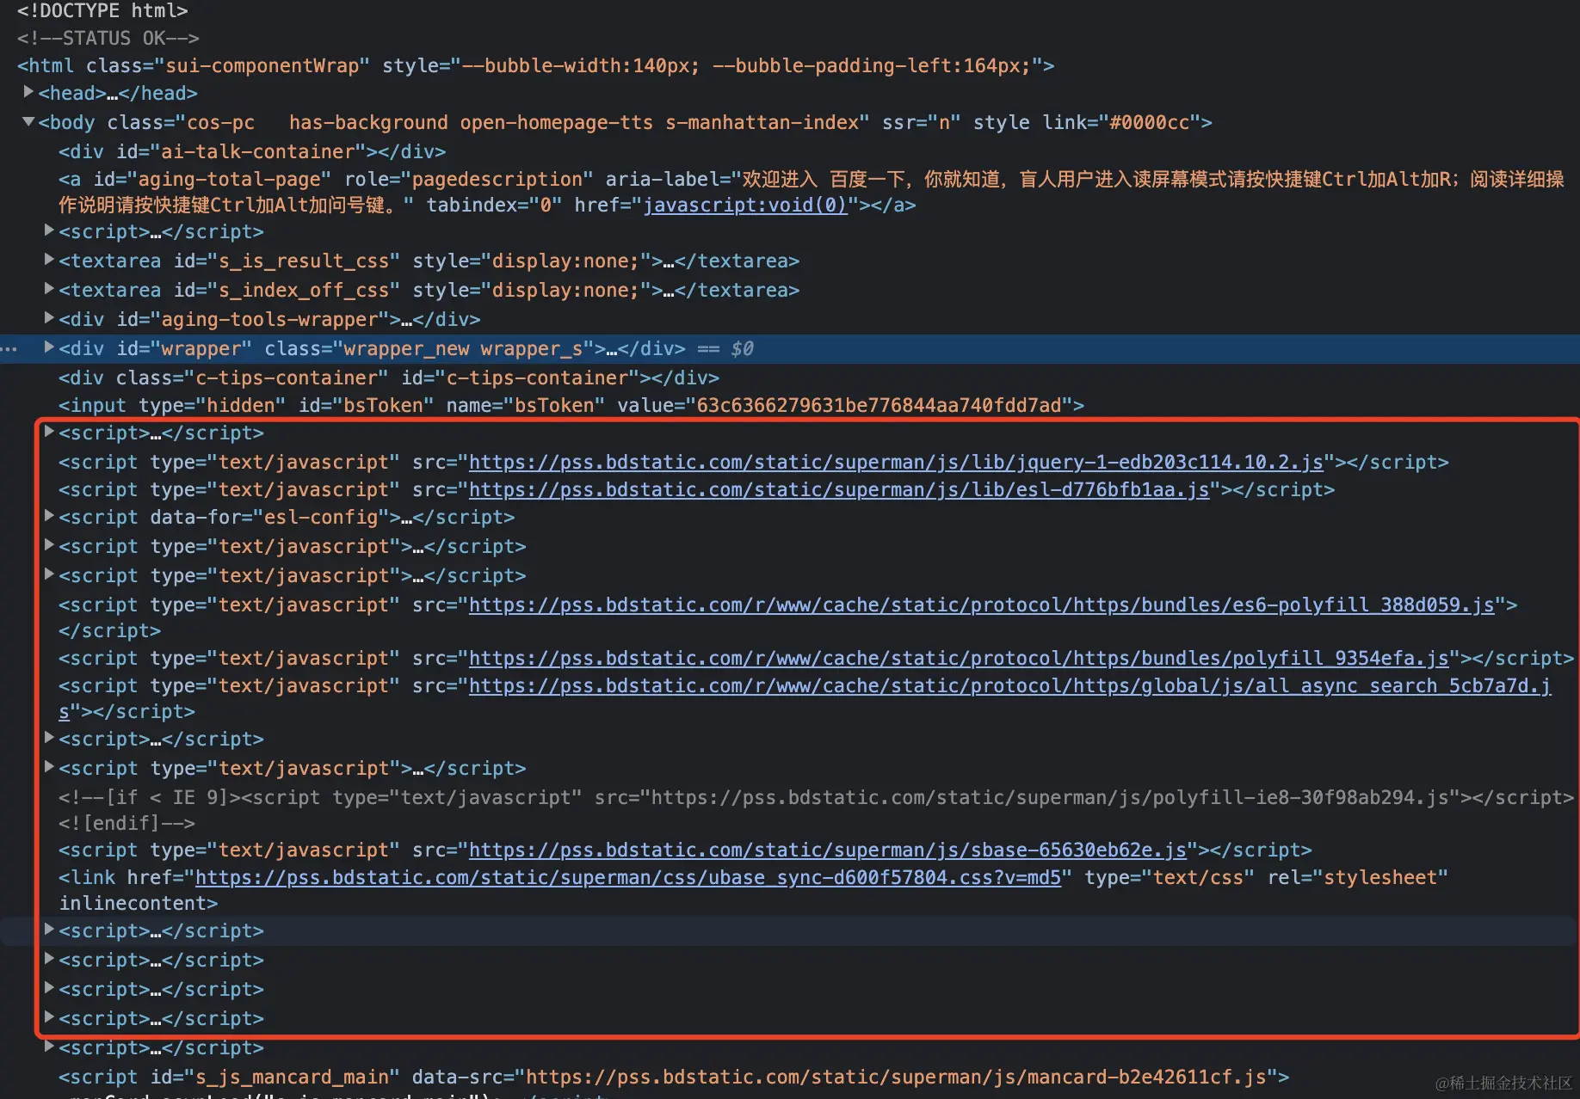This screenshot has width=1580, height=1099.
Task: Open the all_async_search_5cb7a7d.js link
Action: 1010,685
